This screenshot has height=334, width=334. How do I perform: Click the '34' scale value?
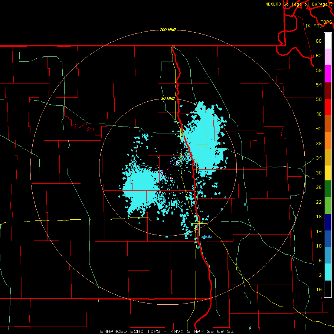tap(319, 158)
